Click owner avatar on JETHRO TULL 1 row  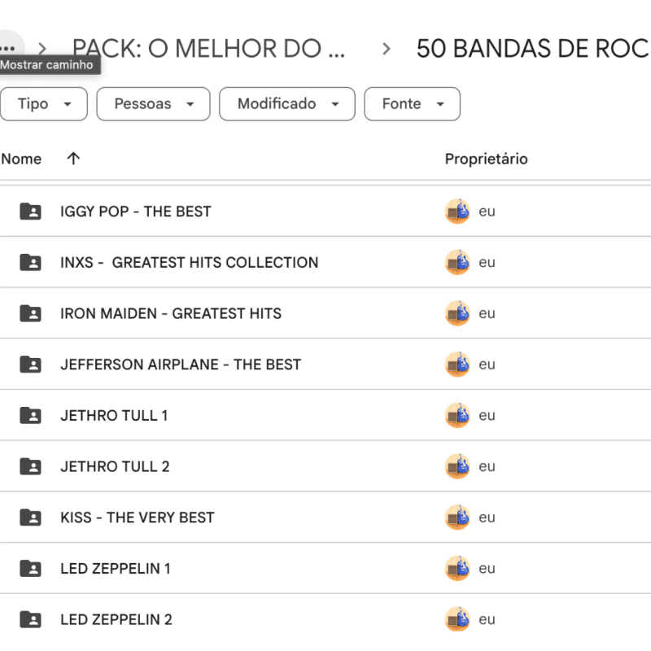pyautogui.click(x=457, y=416)
